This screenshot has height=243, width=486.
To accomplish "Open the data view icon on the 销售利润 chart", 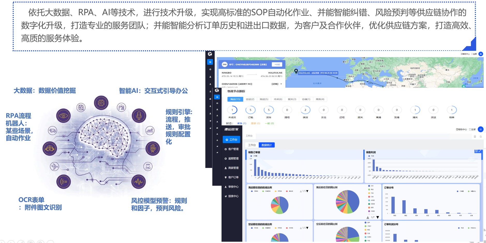I will coord(476,151).
